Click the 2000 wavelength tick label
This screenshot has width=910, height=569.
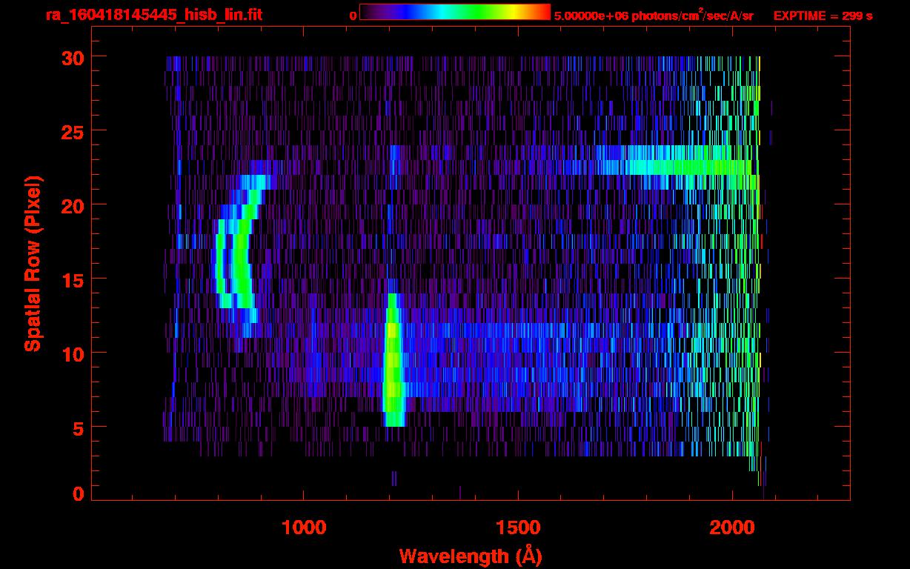(732, 527)
